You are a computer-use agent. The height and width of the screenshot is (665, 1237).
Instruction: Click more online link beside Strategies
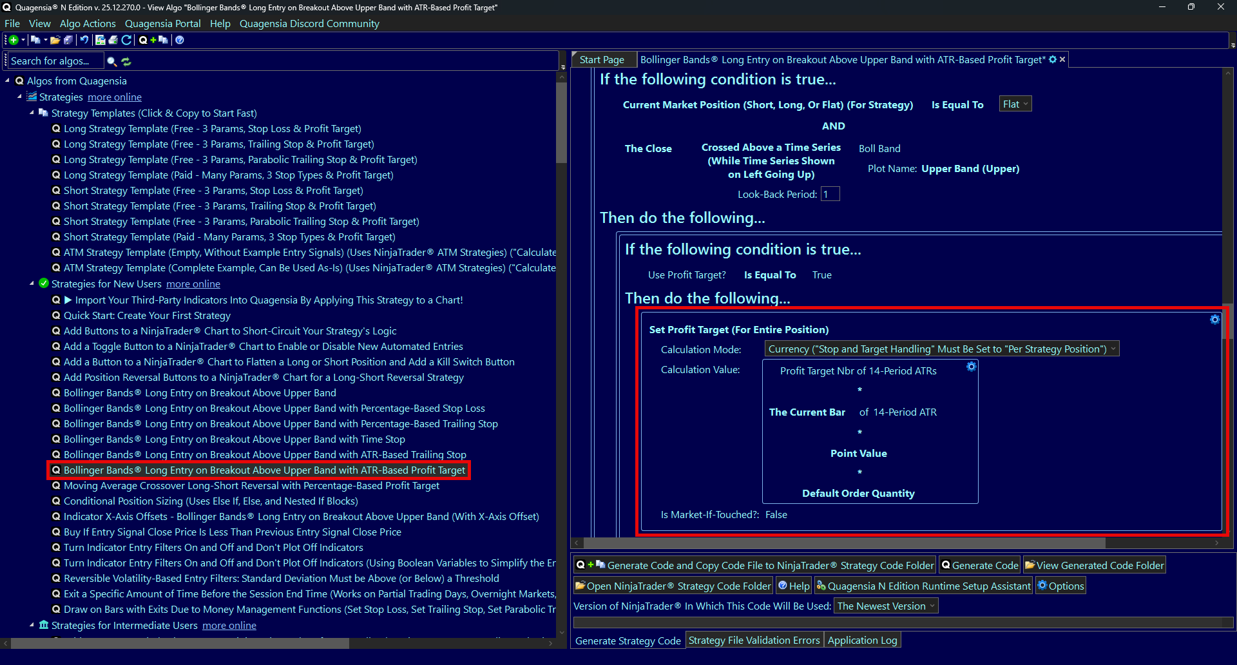pos(115,97)
